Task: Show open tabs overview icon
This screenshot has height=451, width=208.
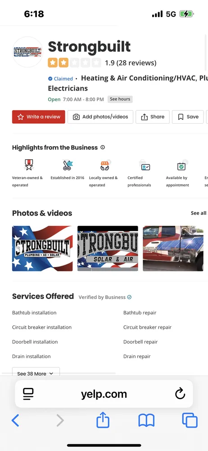Action: (x=190, y=420)
